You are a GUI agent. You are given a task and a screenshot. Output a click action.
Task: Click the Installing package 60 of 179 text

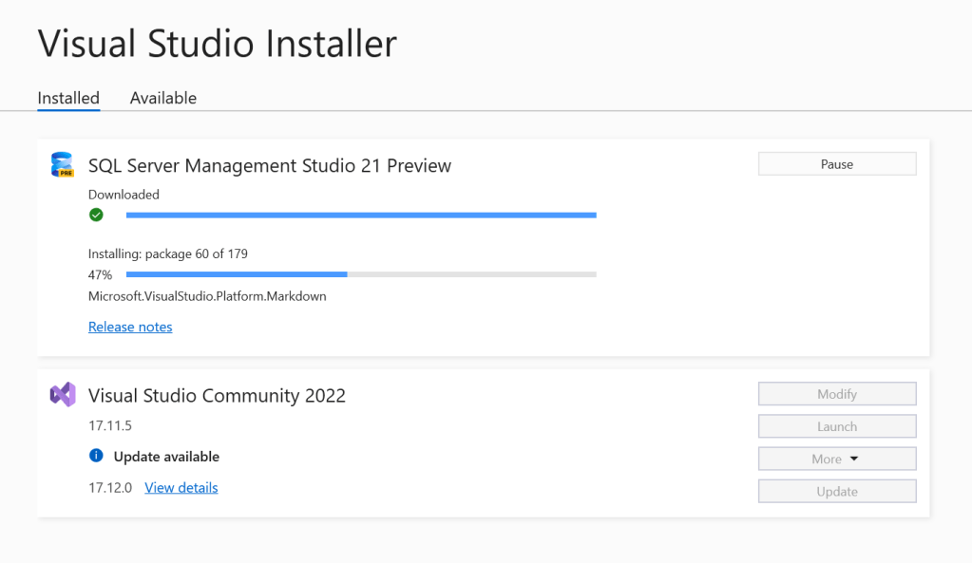(168, 253)
